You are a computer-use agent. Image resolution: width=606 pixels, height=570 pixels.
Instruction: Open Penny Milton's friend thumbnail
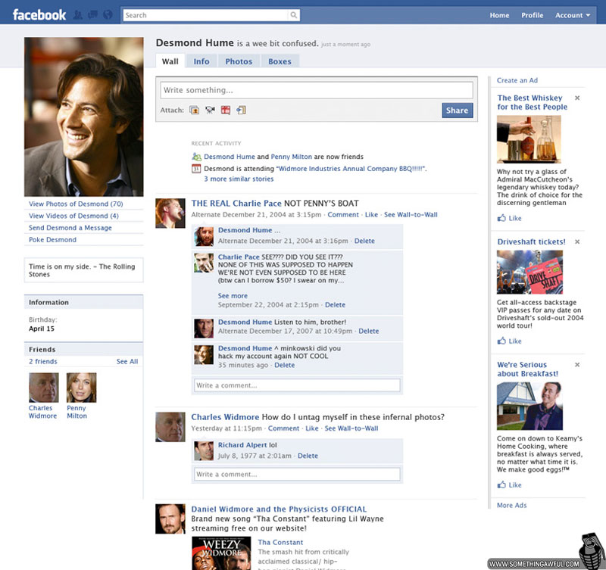pyautogui.click(x=81, y=388)
